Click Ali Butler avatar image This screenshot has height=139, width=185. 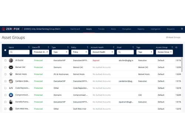[11, 60]
